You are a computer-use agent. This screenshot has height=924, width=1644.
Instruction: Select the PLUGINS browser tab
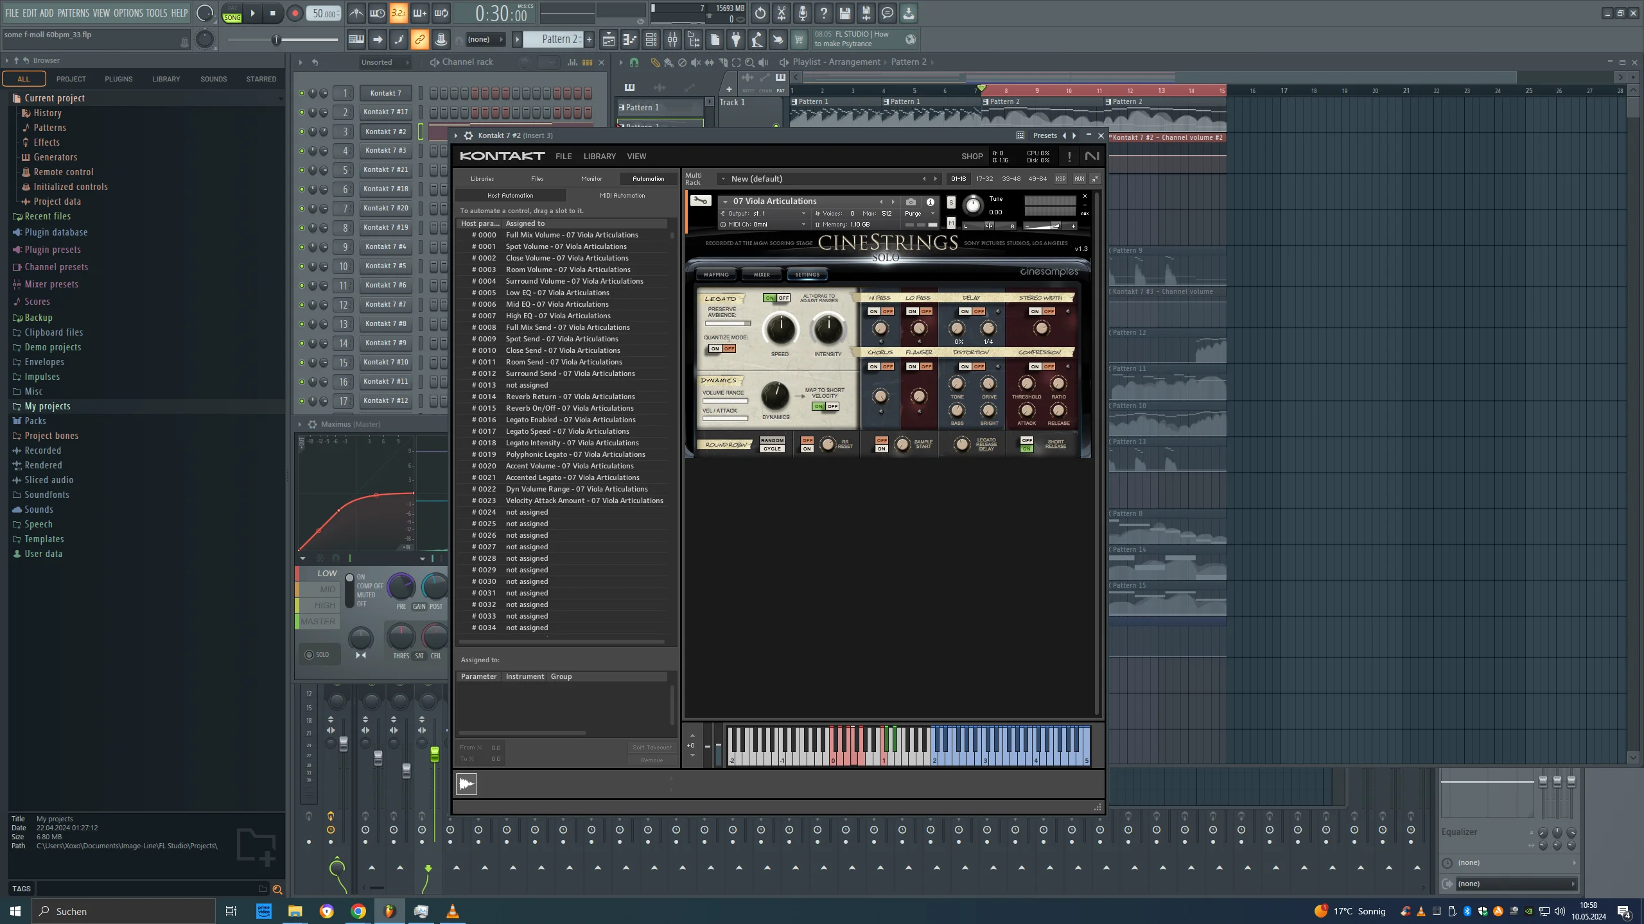(x=118, y=79)
